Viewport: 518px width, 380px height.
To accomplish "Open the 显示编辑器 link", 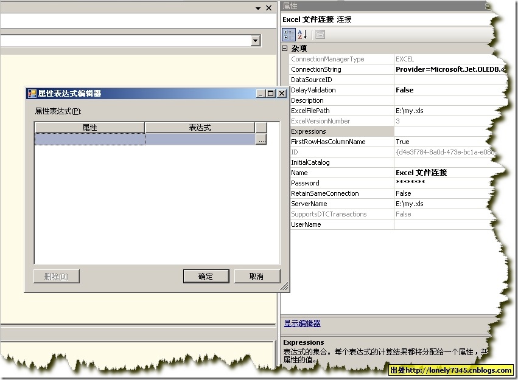I will click(301, 322).
